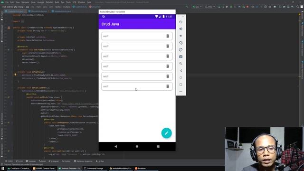Click Windows Start button
Screen dimensions: 304x171
[3, 169]
